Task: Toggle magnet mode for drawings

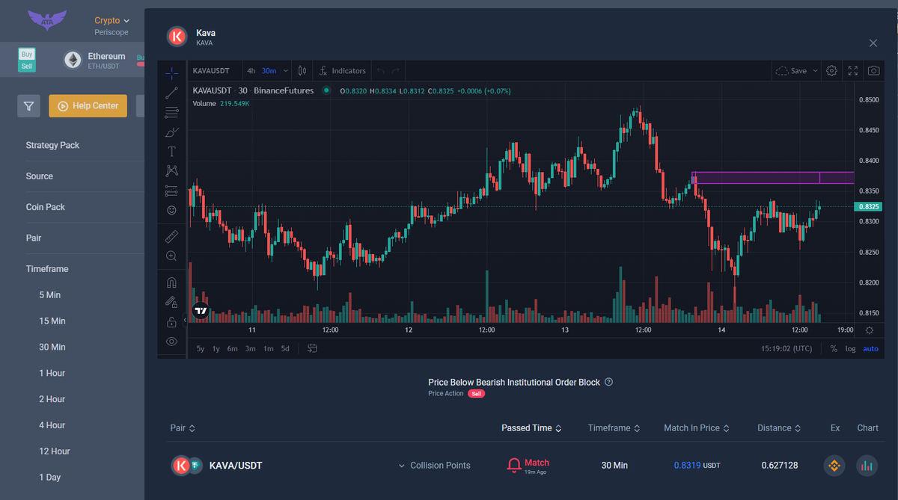Action: (x=171, y=283)
